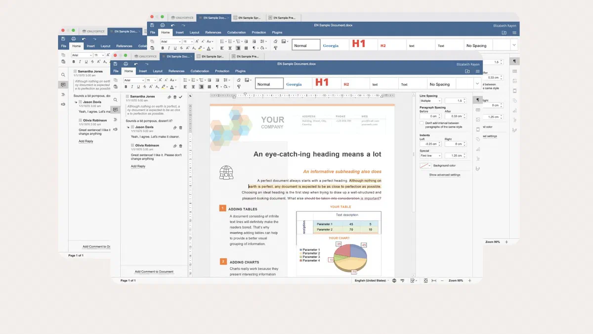Justify text in front window
The width and height of the screenshot is (593, 334).
coord(209,87)
